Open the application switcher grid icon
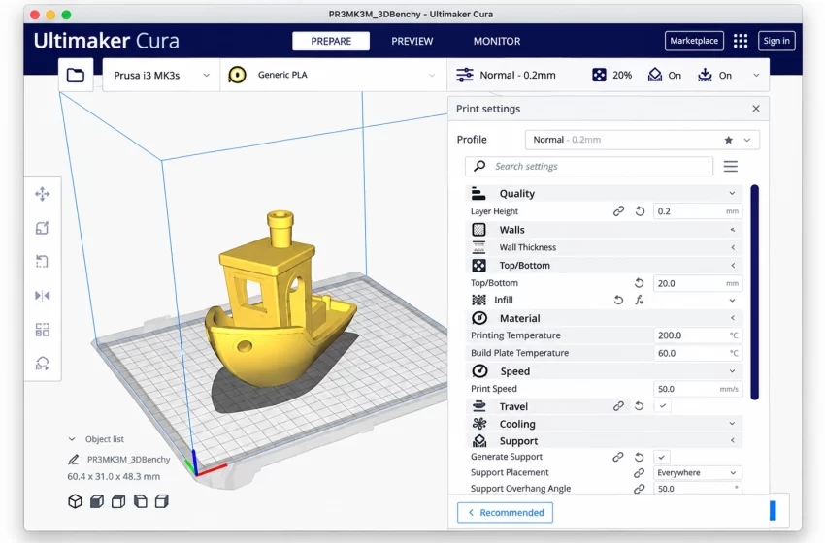Screen dimensions: 825x543 (741, 41)
